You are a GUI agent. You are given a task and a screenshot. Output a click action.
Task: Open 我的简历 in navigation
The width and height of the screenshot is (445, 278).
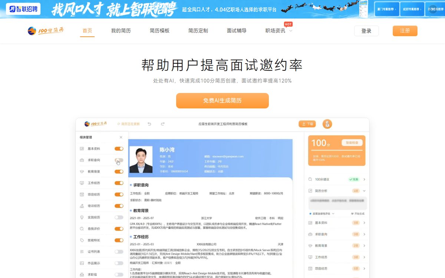click(x=121, y=31)
